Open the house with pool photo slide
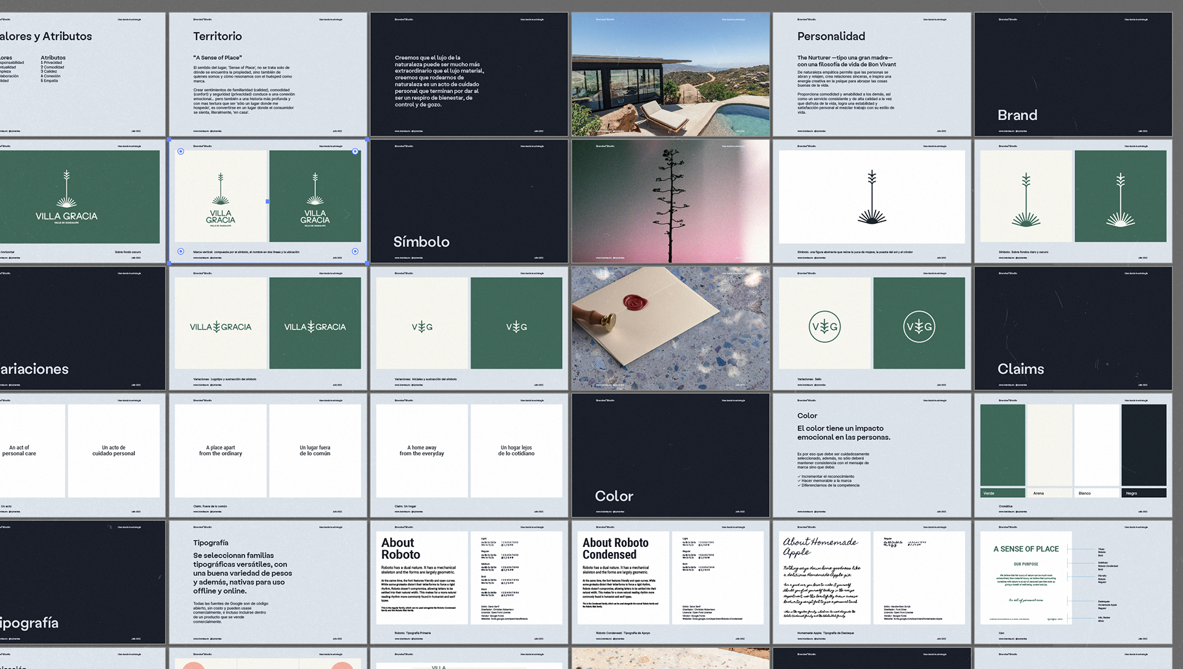The height and width of the screenshot is (669, 1183). 670,74
